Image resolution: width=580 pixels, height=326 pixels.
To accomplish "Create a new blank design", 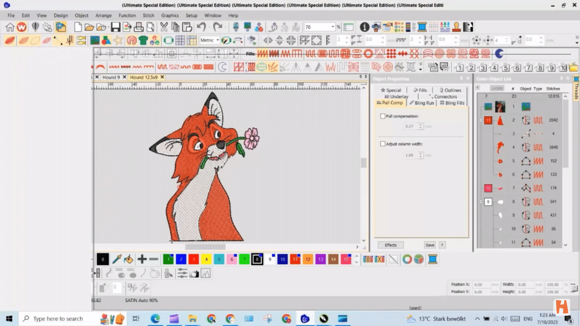I will [x=78, y=27].
